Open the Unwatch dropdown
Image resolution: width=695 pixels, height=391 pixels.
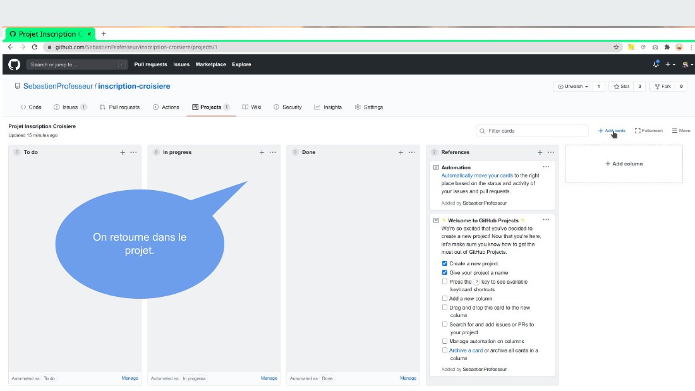coord(573,87)
